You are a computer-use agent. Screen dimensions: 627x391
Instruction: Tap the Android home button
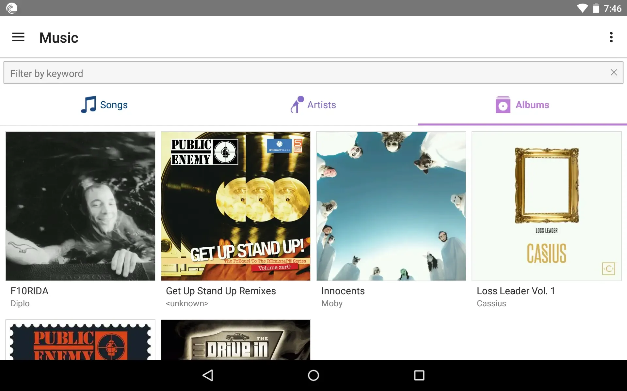[313, 375]
